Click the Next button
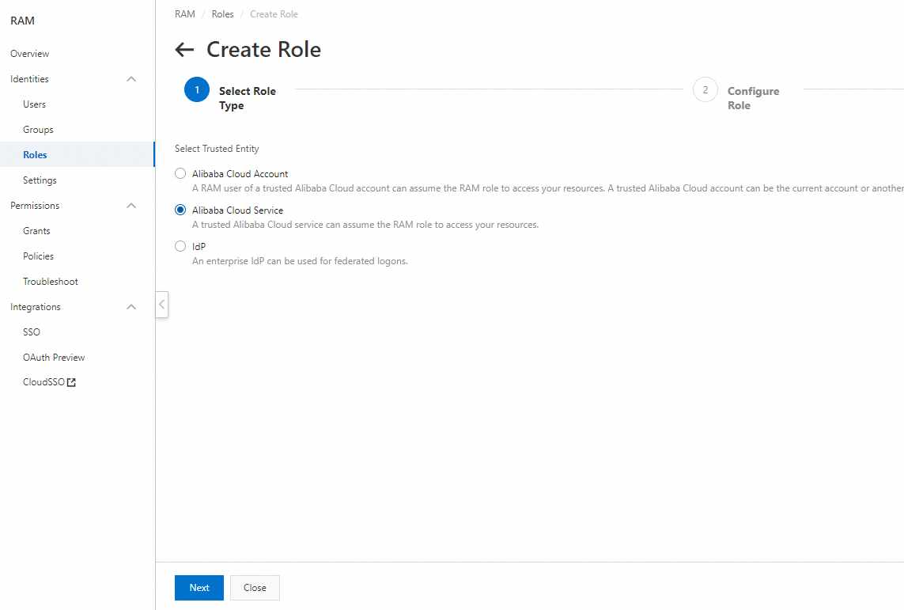Screen dimensions: 904x610 (x=199, y=587)
